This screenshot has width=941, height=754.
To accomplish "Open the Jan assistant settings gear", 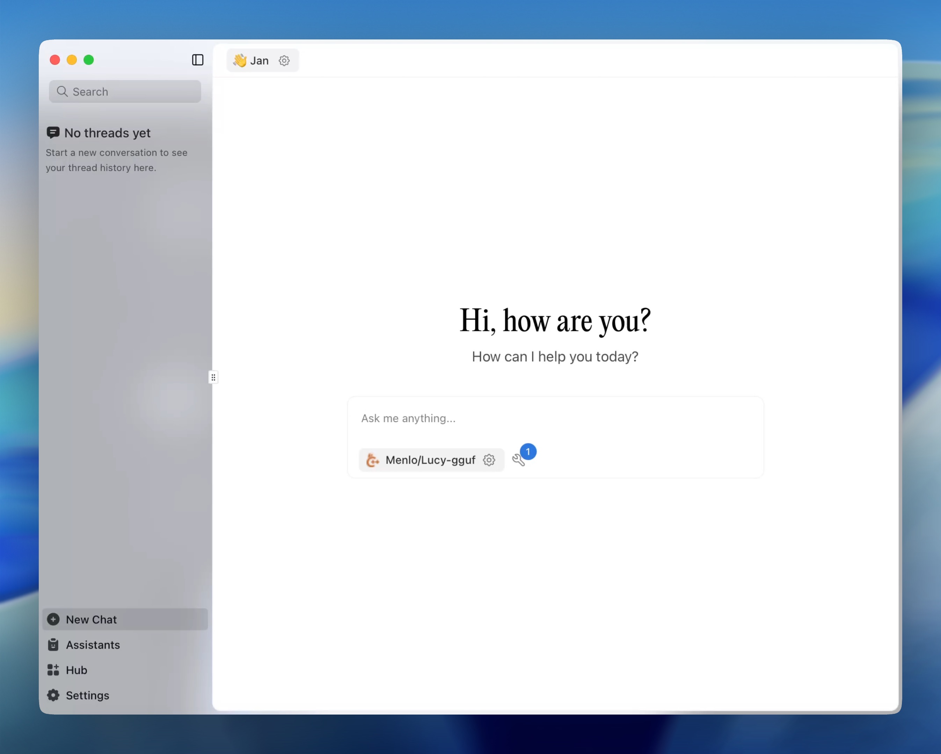I will (284, 61).
